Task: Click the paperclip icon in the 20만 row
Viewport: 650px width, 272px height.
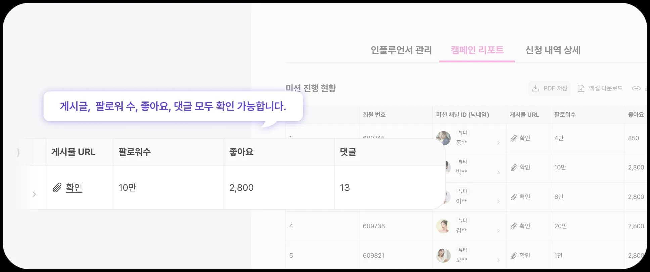Action: click(x=514, y=226)
